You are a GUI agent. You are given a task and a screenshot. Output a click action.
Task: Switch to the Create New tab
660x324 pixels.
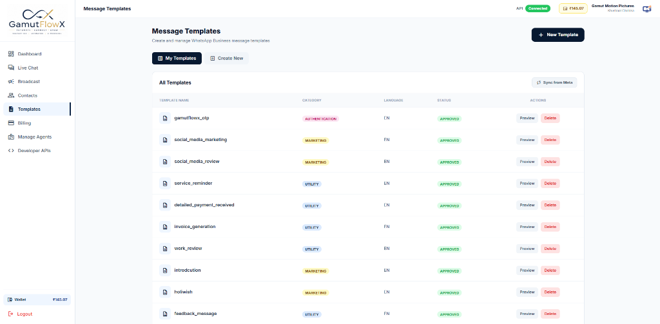(x=226, y=59)
